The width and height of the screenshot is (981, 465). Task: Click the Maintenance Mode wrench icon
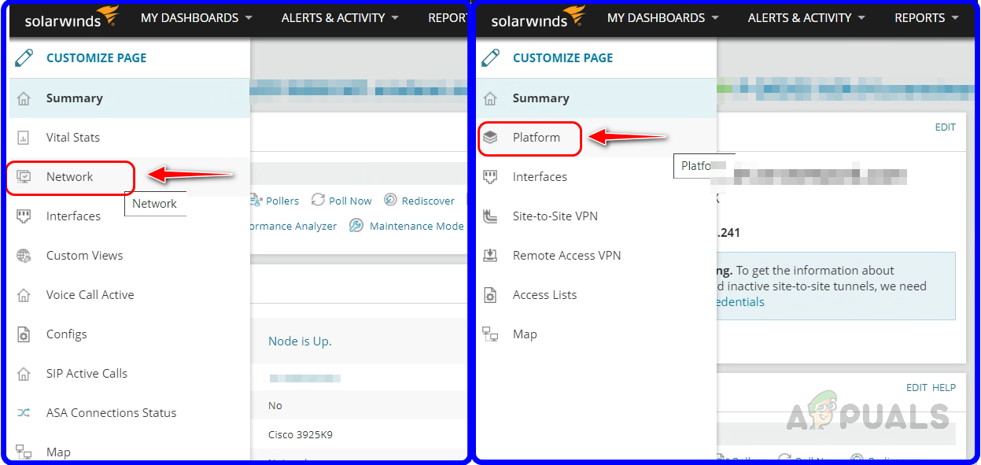[356, 226]
